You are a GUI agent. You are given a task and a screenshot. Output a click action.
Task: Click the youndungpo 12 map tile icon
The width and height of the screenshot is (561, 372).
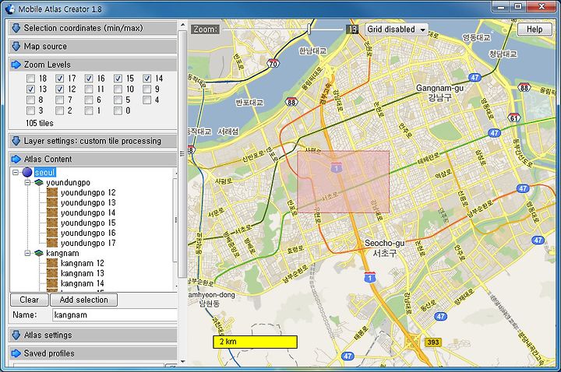[x=52, y=192]
